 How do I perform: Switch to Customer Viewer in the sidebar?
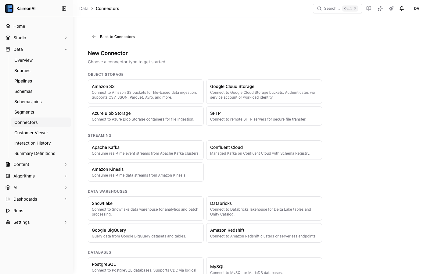pyautogui.click(x=31, y=133)
